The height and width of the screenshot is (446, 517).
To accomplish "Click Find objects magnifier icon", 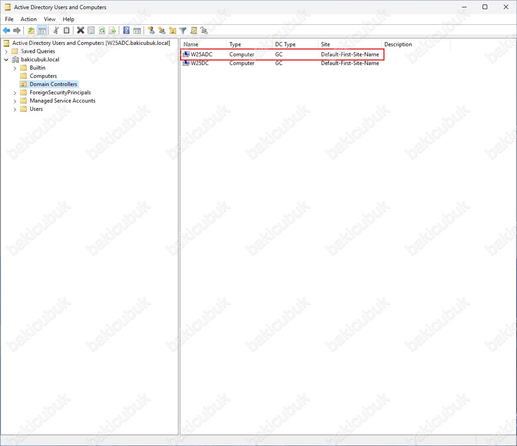I will 194,31.
